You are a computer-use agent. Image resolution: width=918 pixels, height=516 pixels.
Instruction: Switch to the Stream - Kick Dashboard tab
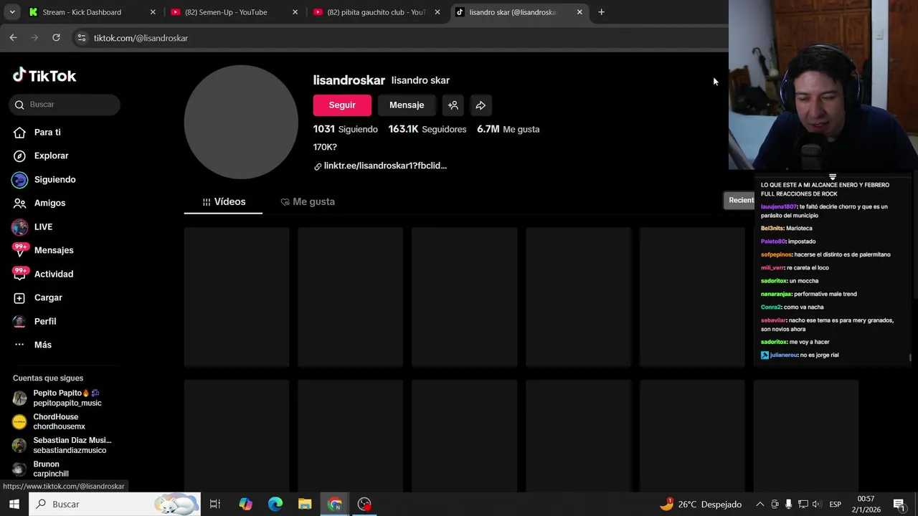pyautogui.click(x=82, y=12)
